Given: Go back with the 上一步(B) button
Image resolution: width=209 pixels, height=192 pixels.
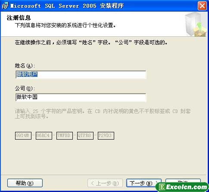Looking at the screenshot, I should coord(105,183).
